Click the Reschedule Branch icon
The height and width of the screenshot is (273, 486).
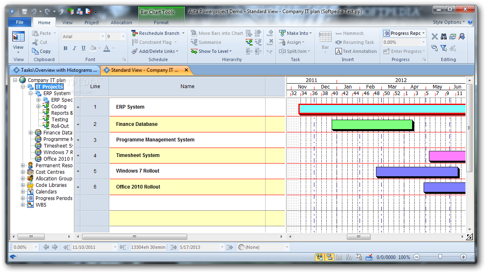pyautogui.click(x=134, y=33)
